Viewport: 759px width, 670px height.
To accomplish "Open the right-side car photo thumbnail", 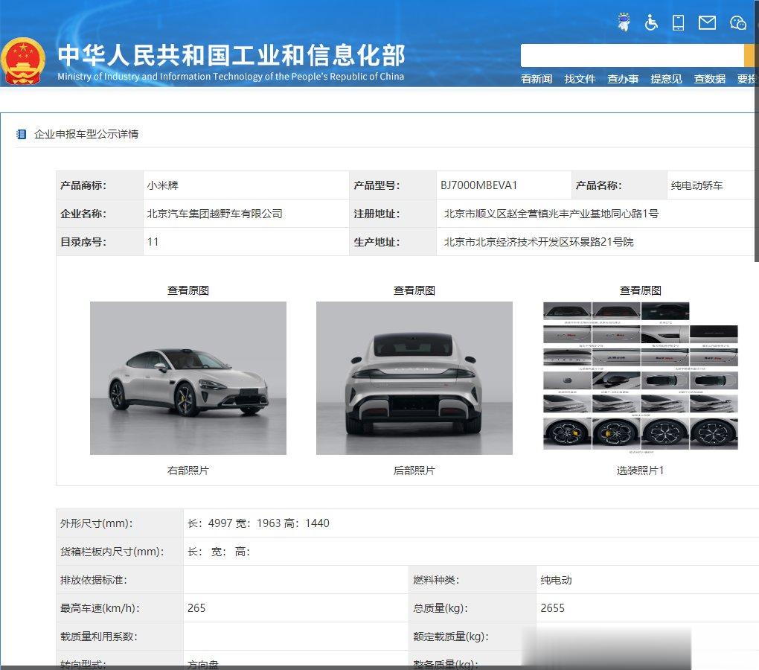I will point(188,378).
